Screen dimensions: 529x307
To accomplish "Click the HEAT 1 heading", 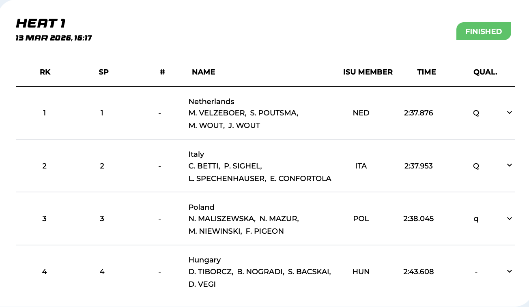I will coord(41,23).
